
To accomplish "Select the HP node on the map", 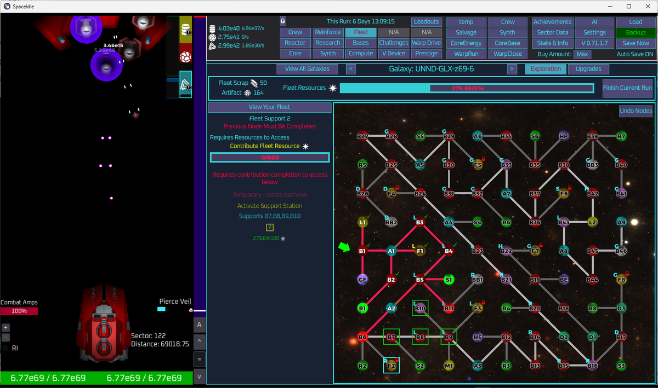I will tap(564, 136).
